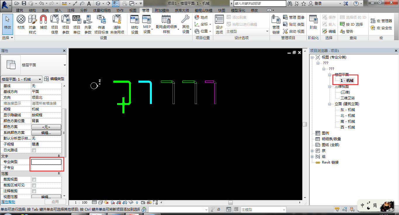Screen dimensions: 399x215
Task: Toggle 裁剪视图 checkbox
Action: 34,179
